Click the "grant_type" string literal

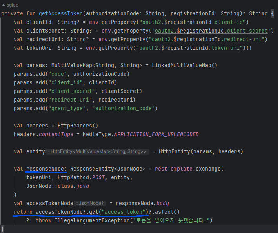click(67, 109)
